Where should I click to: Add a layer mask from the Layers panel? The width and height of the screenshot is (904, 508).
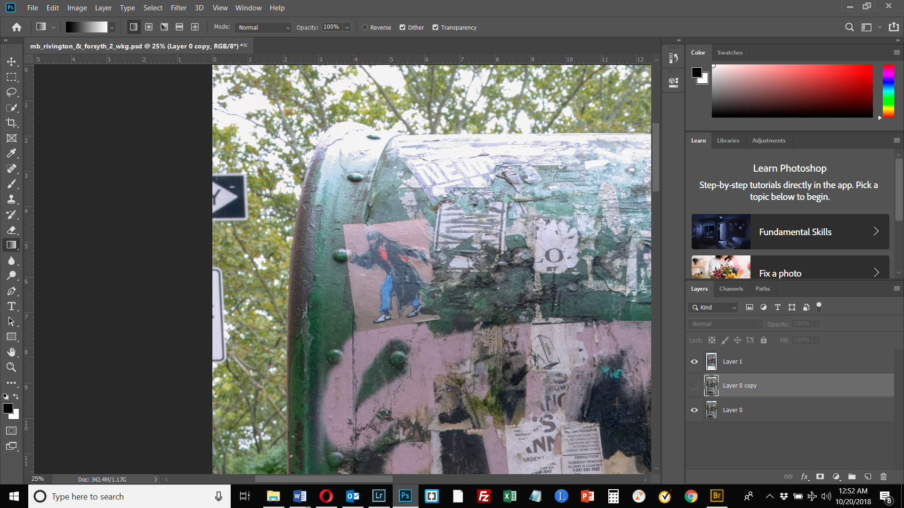click(820, 476)
